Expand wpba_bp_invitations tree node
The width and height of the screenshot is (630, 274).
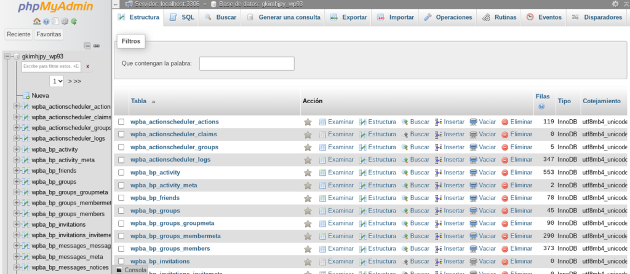point(17,224)
